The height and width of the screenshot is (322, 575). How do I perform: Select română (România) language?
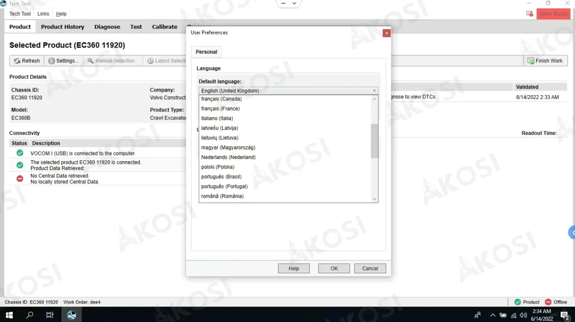click(x=285, y=196)
